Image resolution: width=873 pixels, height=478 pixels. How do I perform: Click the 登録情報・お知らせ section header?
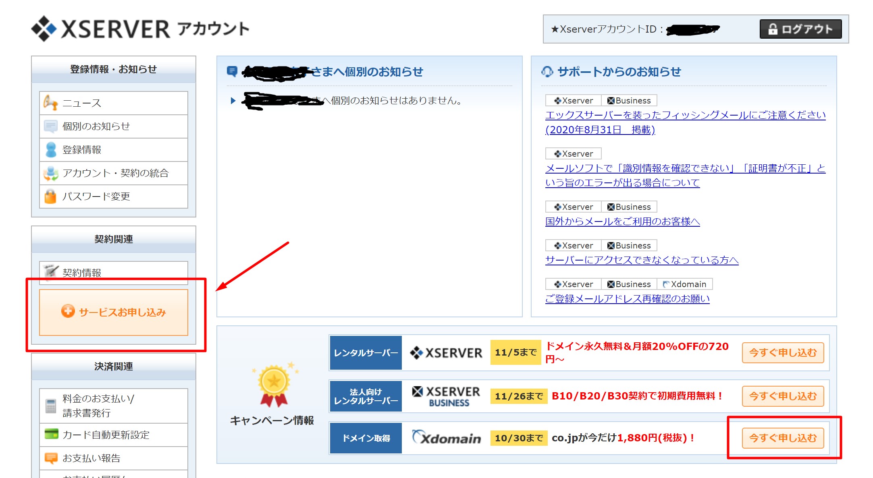[x=114, y=69]
